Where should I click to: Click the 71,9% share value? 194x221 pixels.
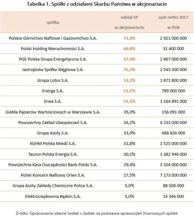[129, 38]
